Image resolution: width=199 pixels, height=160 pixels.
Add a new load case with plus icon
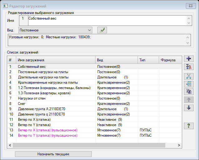[189, 59]
